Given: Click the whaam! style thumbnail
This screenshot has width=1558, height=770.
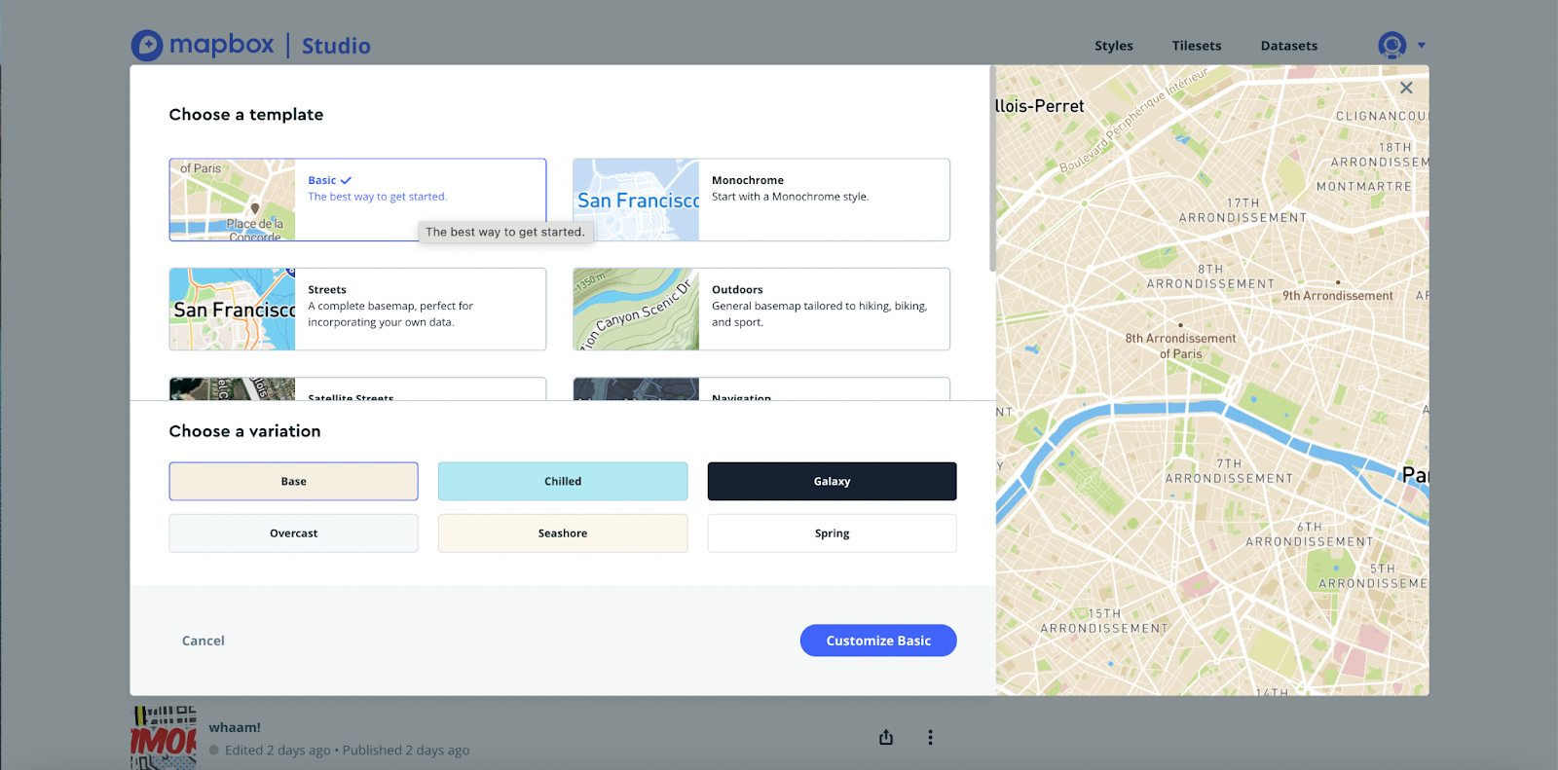Looking at the screenshot, I should click(164, 738).
